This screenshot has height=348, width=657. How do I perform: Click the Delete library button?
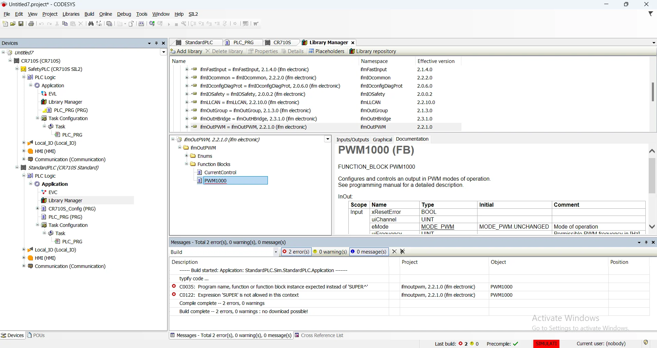224,51
